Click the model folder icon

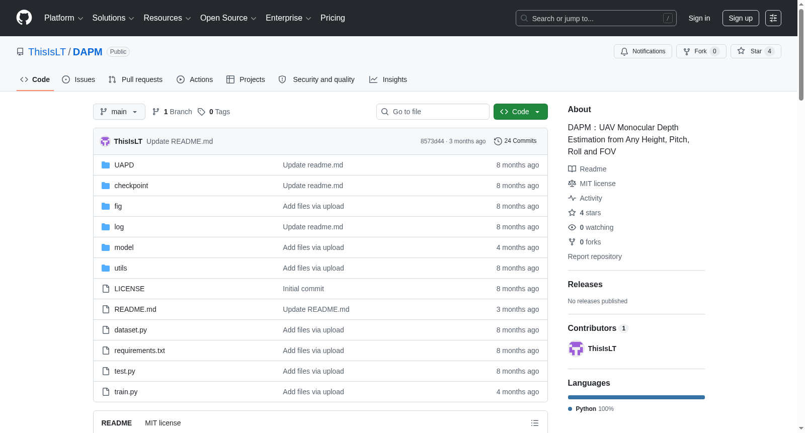[106, 247]
